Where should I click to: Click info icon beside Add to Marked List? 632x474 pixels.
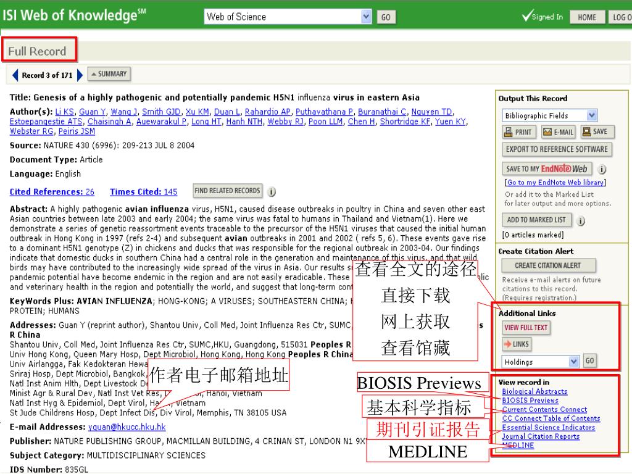pos(581,220)
